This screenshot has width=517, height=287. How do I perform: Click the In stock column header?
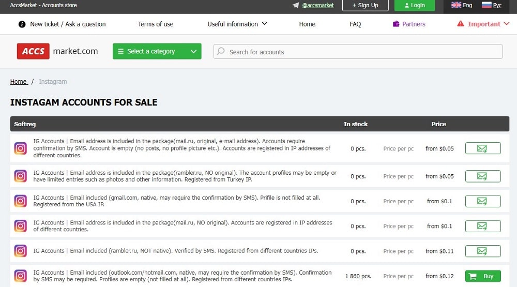[x=356, y=124]
